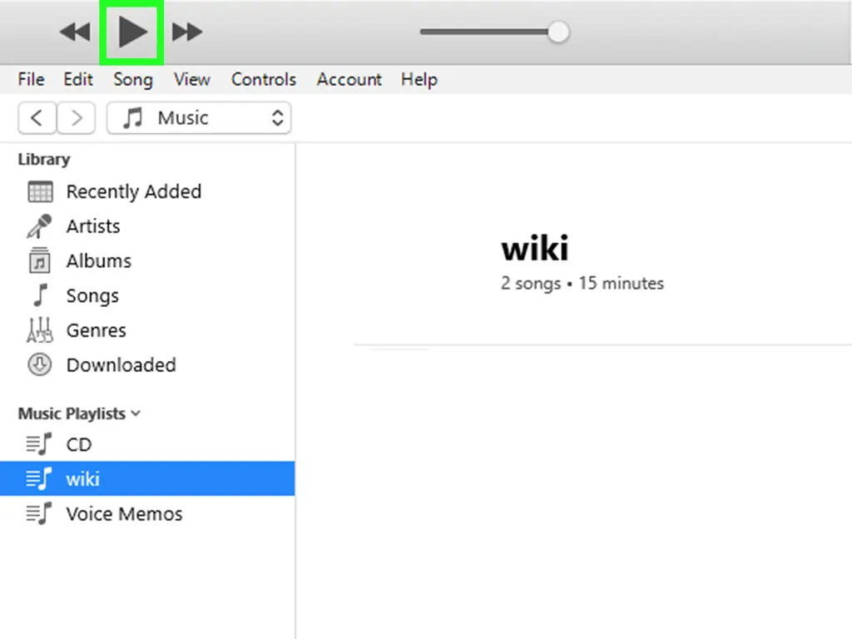Open the Account menu
Viewport: 852px width, 639px height.
349,80
